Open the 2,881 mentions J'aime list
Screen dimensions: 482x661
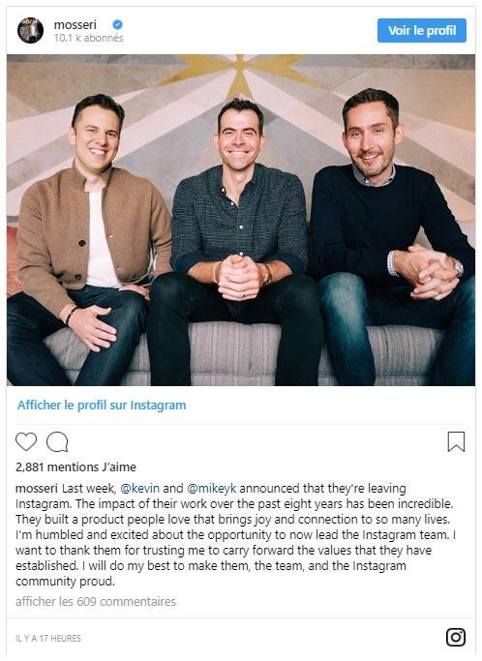point(75,467)
